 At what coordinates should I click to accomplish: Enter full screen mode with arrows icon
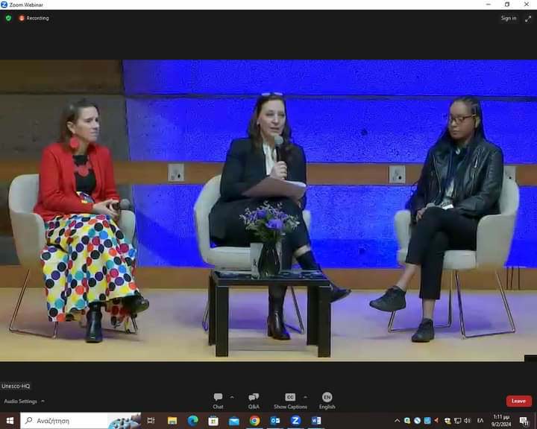click(527, 18)
